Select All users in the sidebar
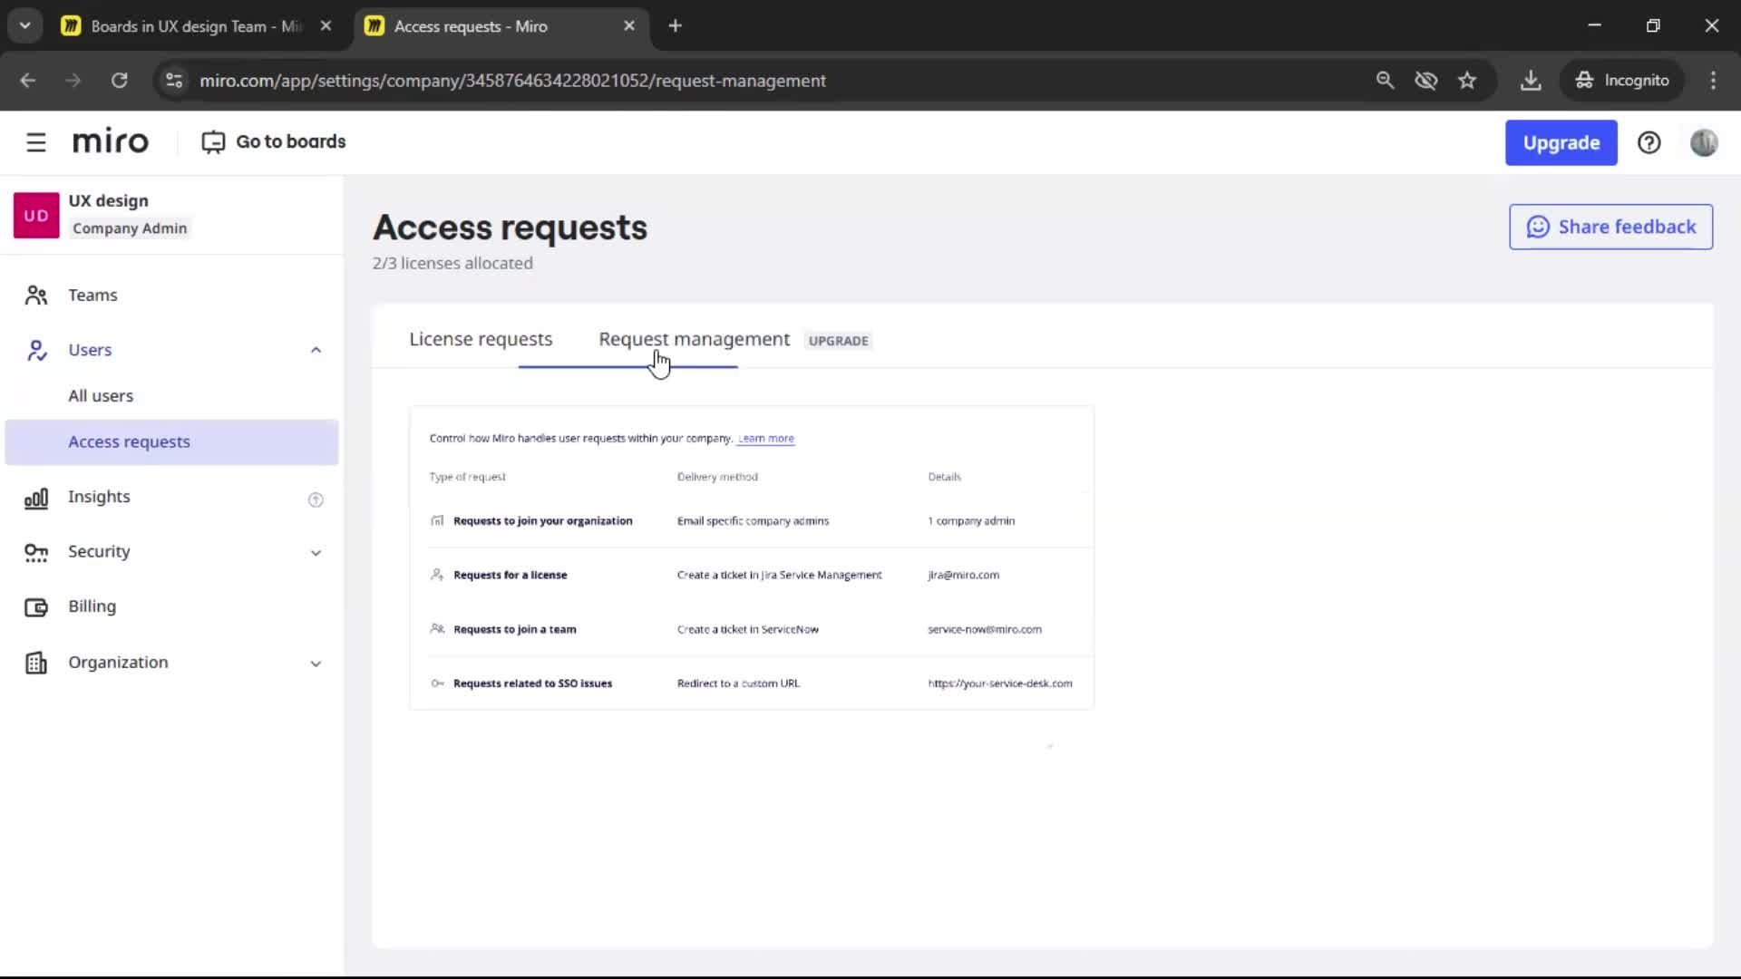The height and width of the screenshot is (979, 1741). (101, 395)
